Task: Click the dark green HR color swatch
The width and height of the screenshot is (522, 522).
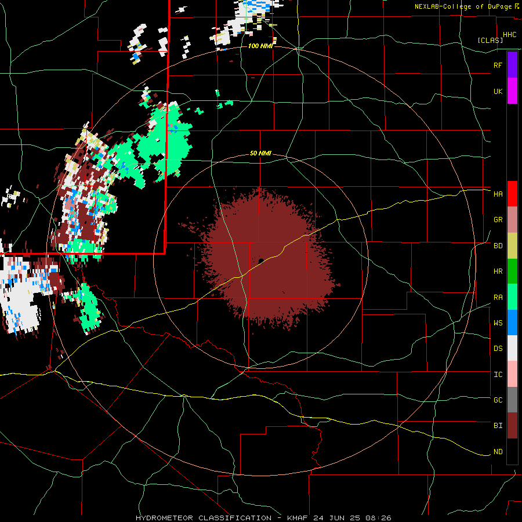Action: 512,271
